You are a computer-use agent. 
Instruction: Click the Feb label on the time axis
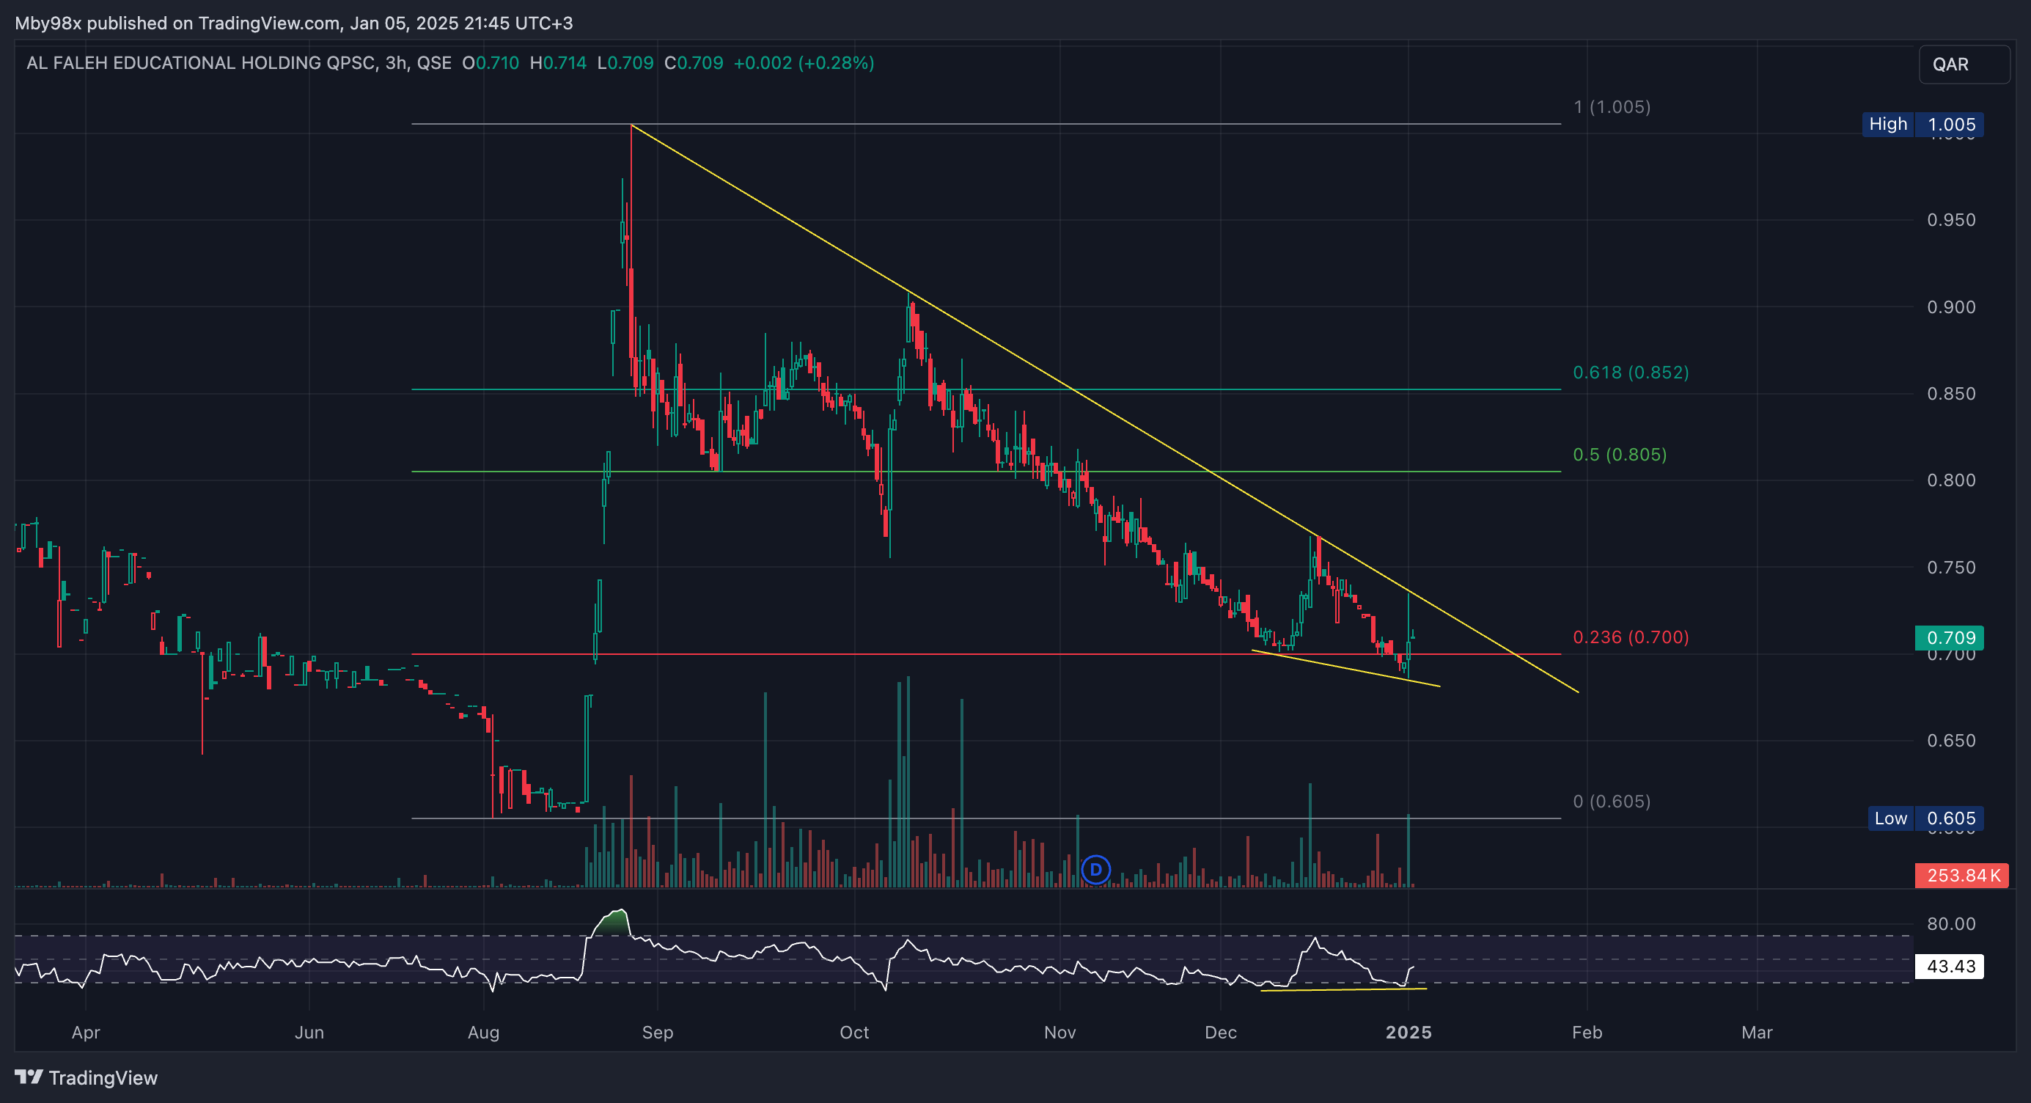[1587, 1032]
